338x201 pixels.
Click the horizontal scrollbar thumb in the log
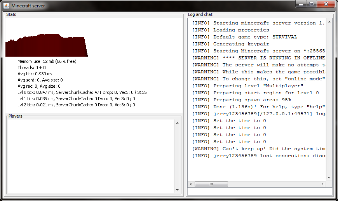coord(211,184)
